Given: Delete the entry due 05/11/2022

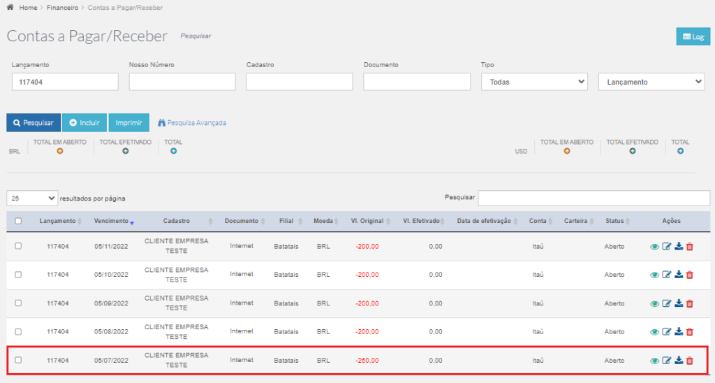Looking at the screenshot, I should pyautogui.click(x=689, y=247).
